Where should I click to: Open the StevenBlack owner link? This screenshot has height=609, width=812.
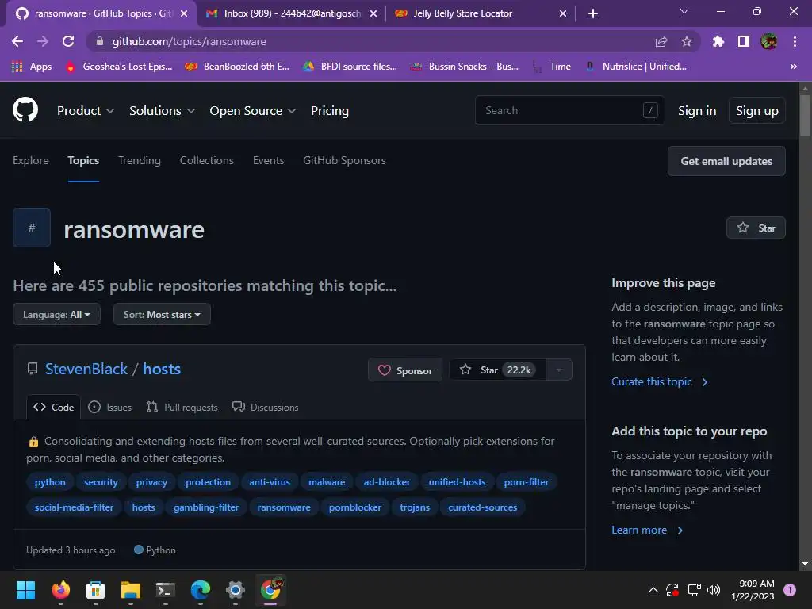click(86, 369)
